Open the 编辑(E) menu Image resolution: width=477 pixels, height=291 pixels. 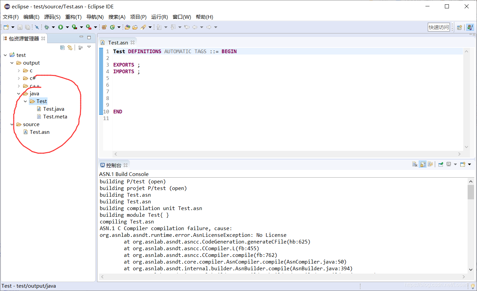(31, 17)
